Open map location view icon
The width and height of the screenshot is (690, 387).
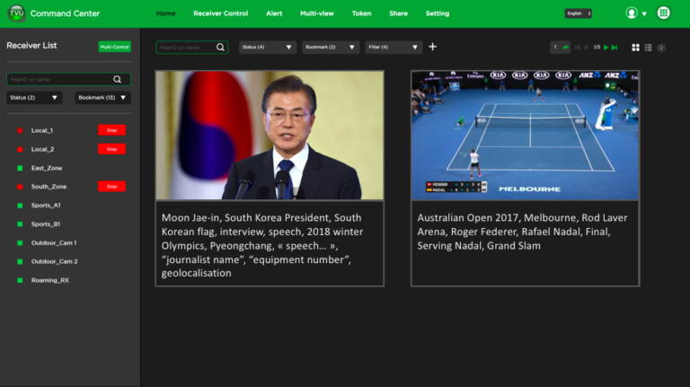pyautogui.click(x=661, y=48)
